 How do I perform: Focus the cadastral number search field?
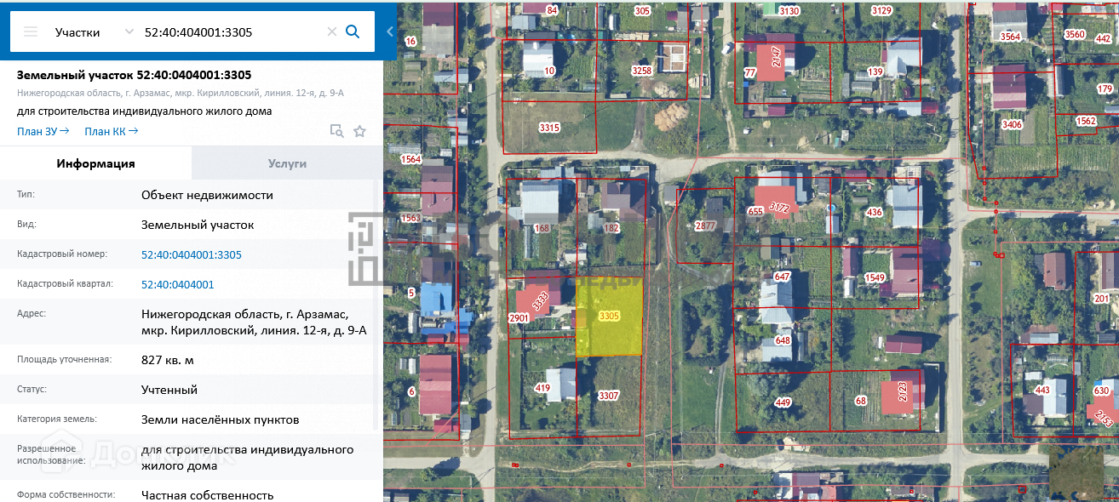(x=233, y=32)
